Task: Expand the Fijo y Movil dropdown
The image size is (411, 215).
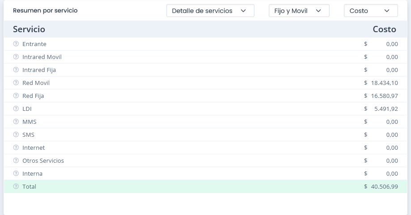Action: coord(299,11)
